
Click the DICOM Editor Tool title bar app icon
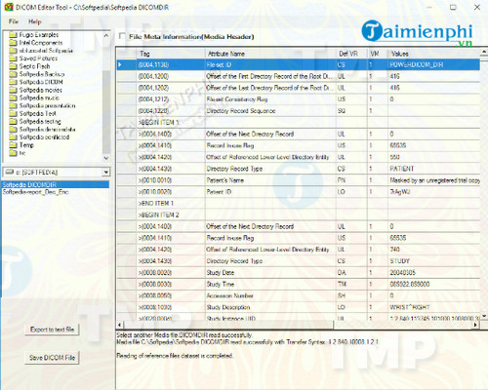pos(9,7)
